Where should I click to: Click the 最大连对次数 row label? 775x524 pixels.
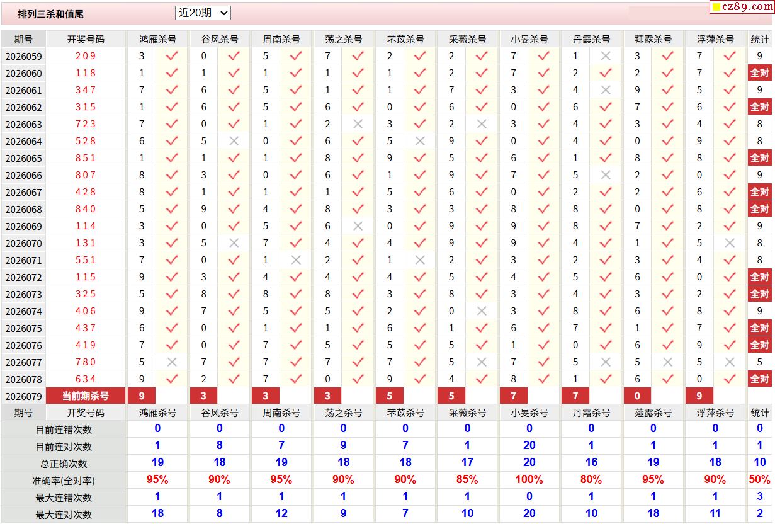pyautogui.click(x=64, y=515)
